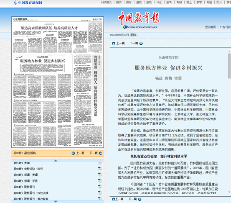
Task: Click source heading 乐山师范学院
Action: pos(168,57)
